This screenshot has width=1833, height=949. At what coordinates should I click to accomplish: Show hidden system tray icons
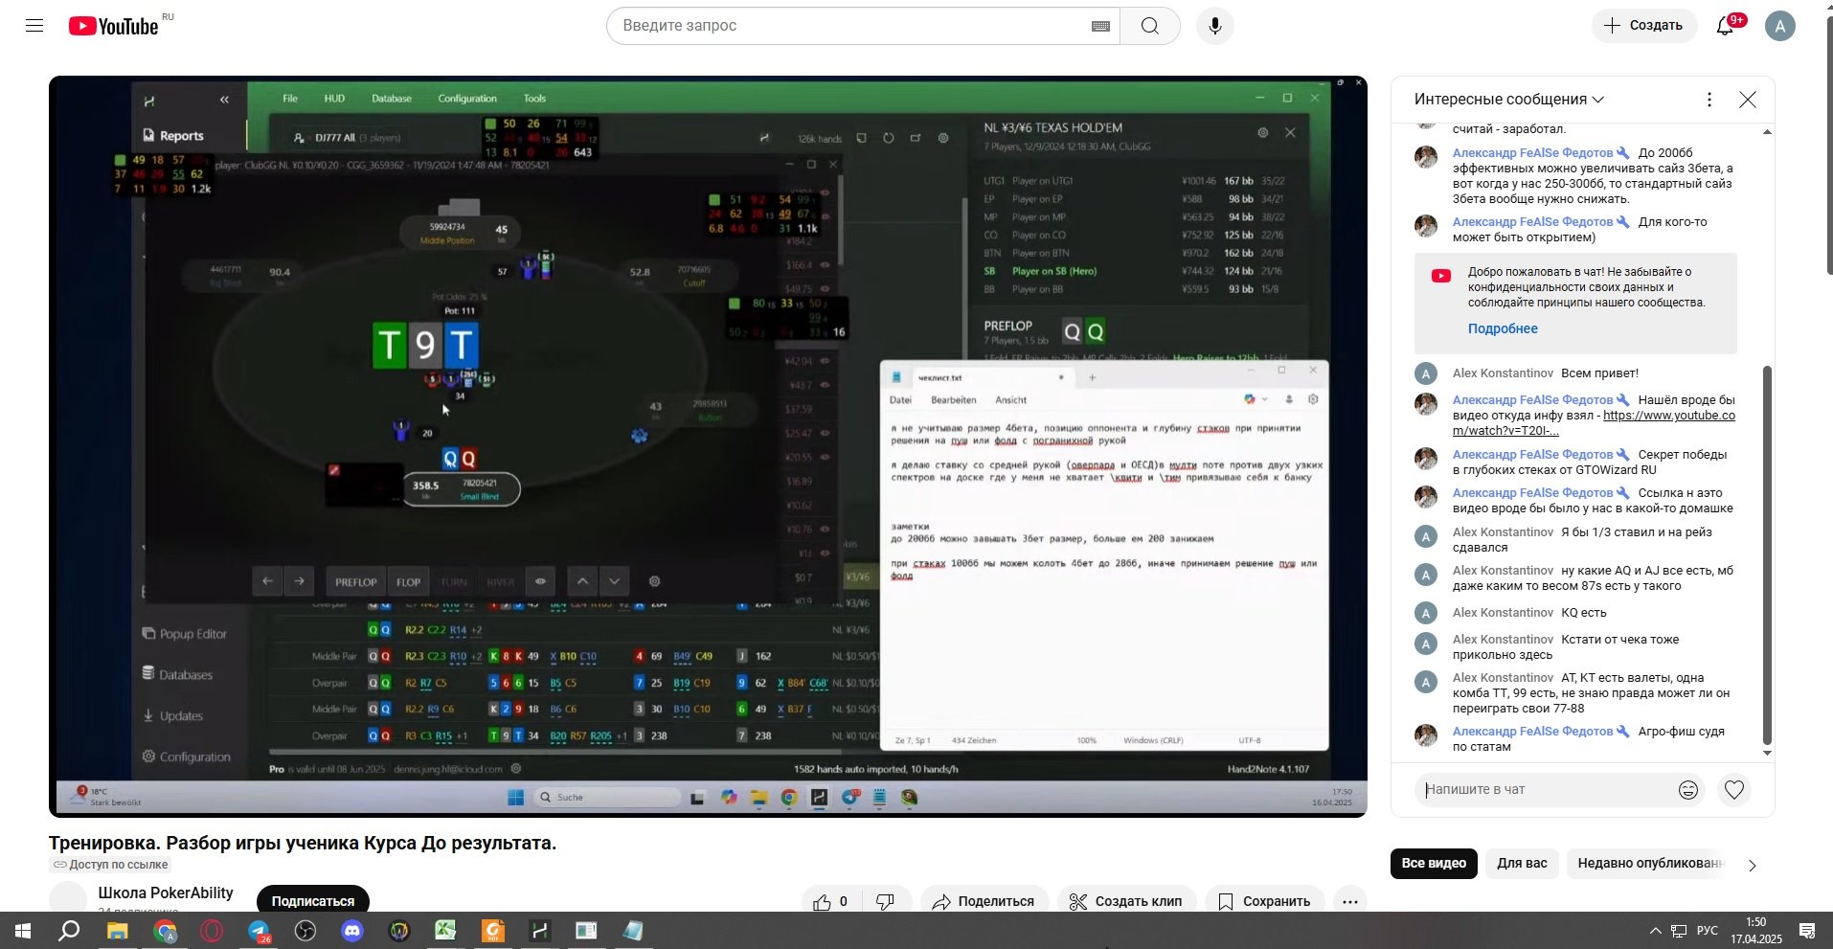coord(1655,931)
